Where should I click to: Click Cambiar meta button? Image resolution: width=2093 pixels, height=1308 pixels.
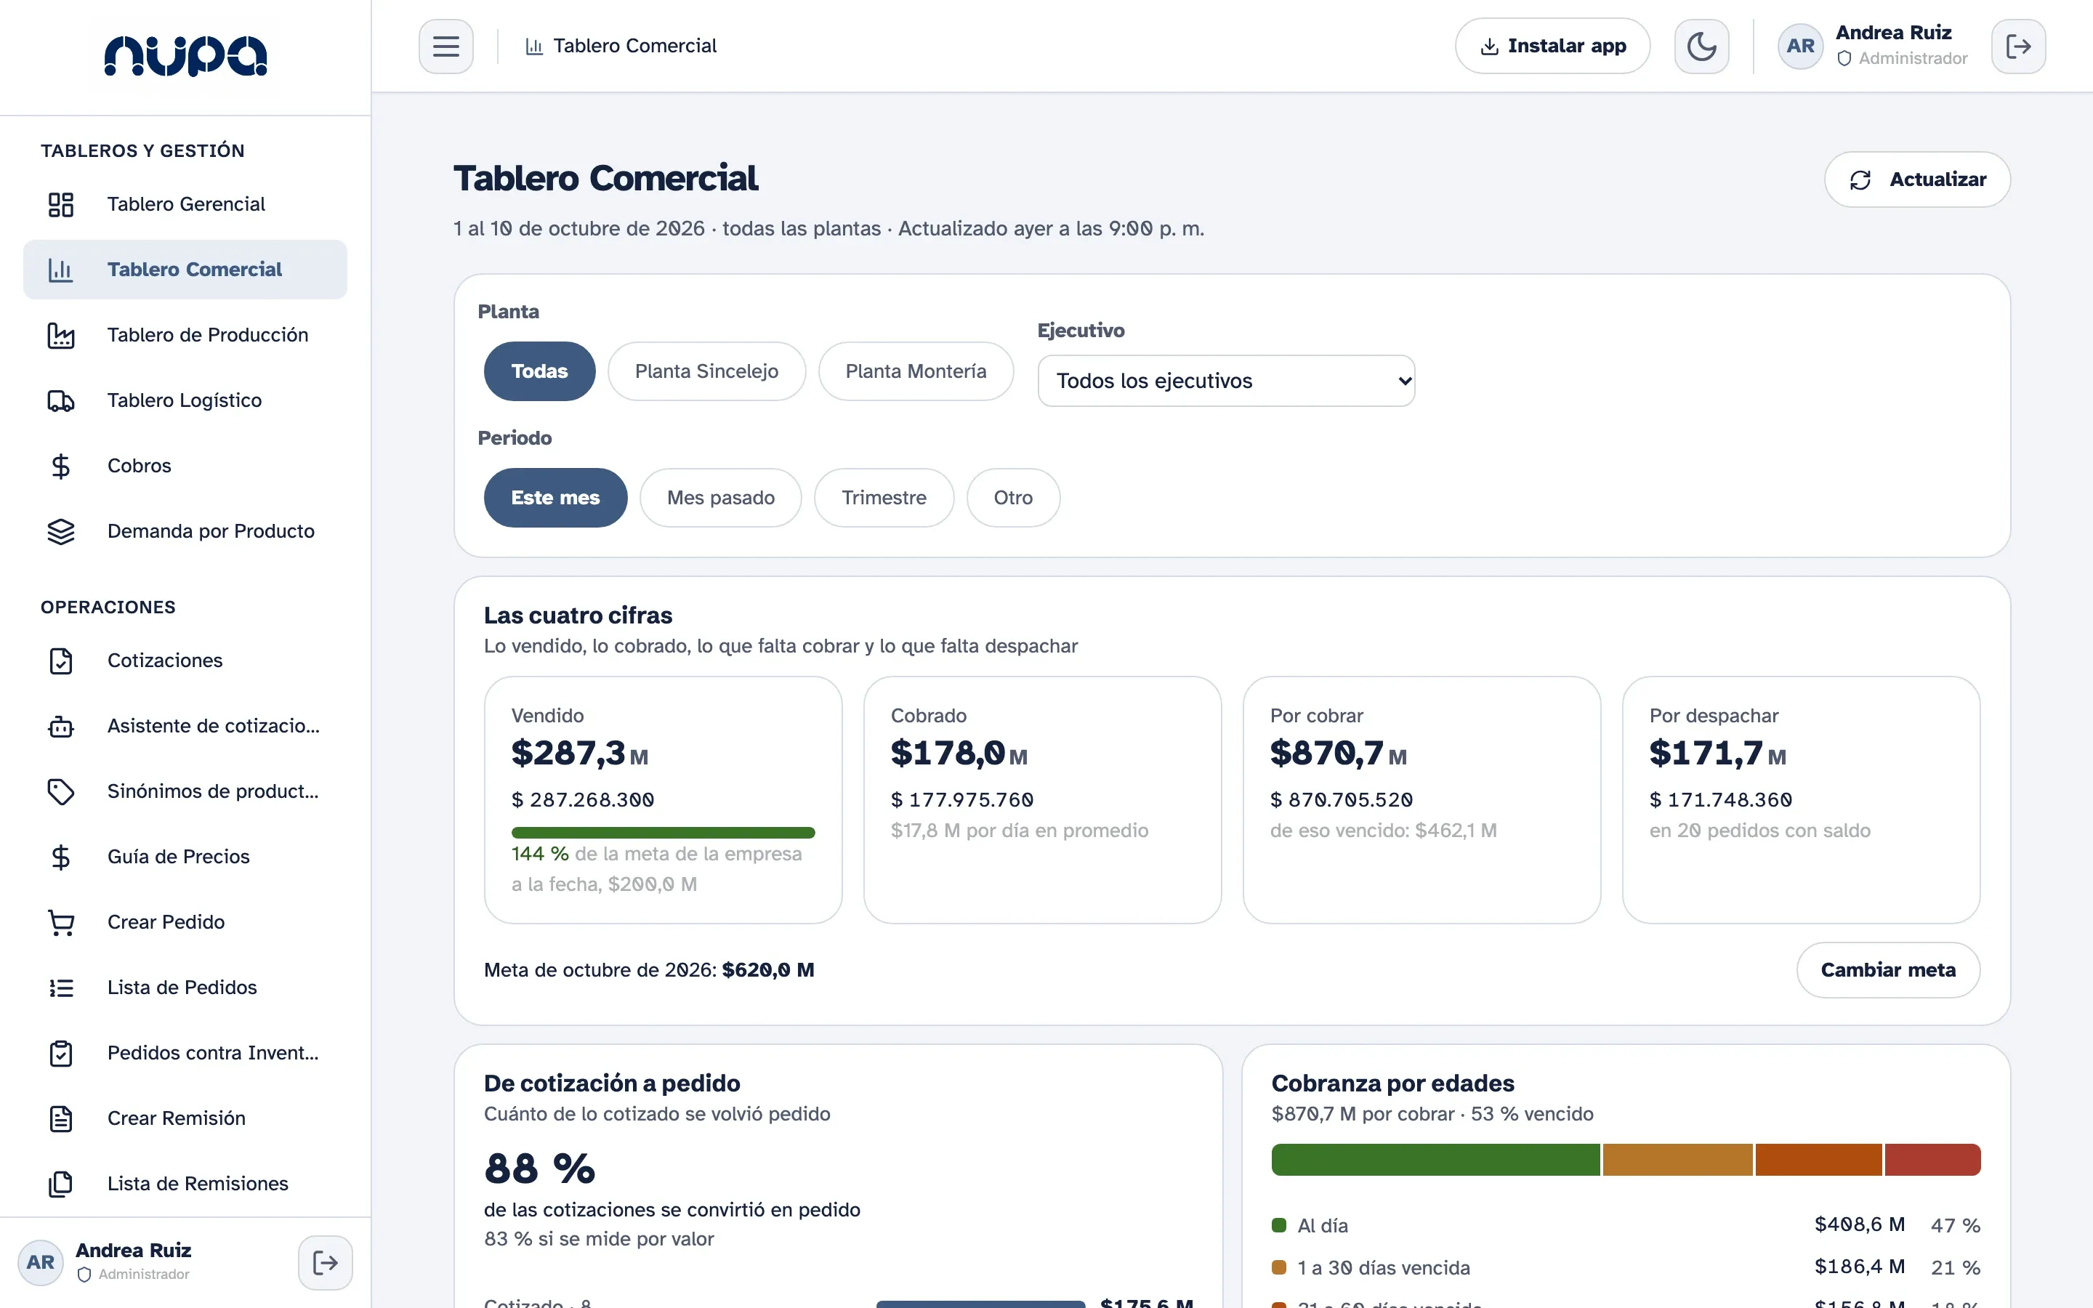1888,970
